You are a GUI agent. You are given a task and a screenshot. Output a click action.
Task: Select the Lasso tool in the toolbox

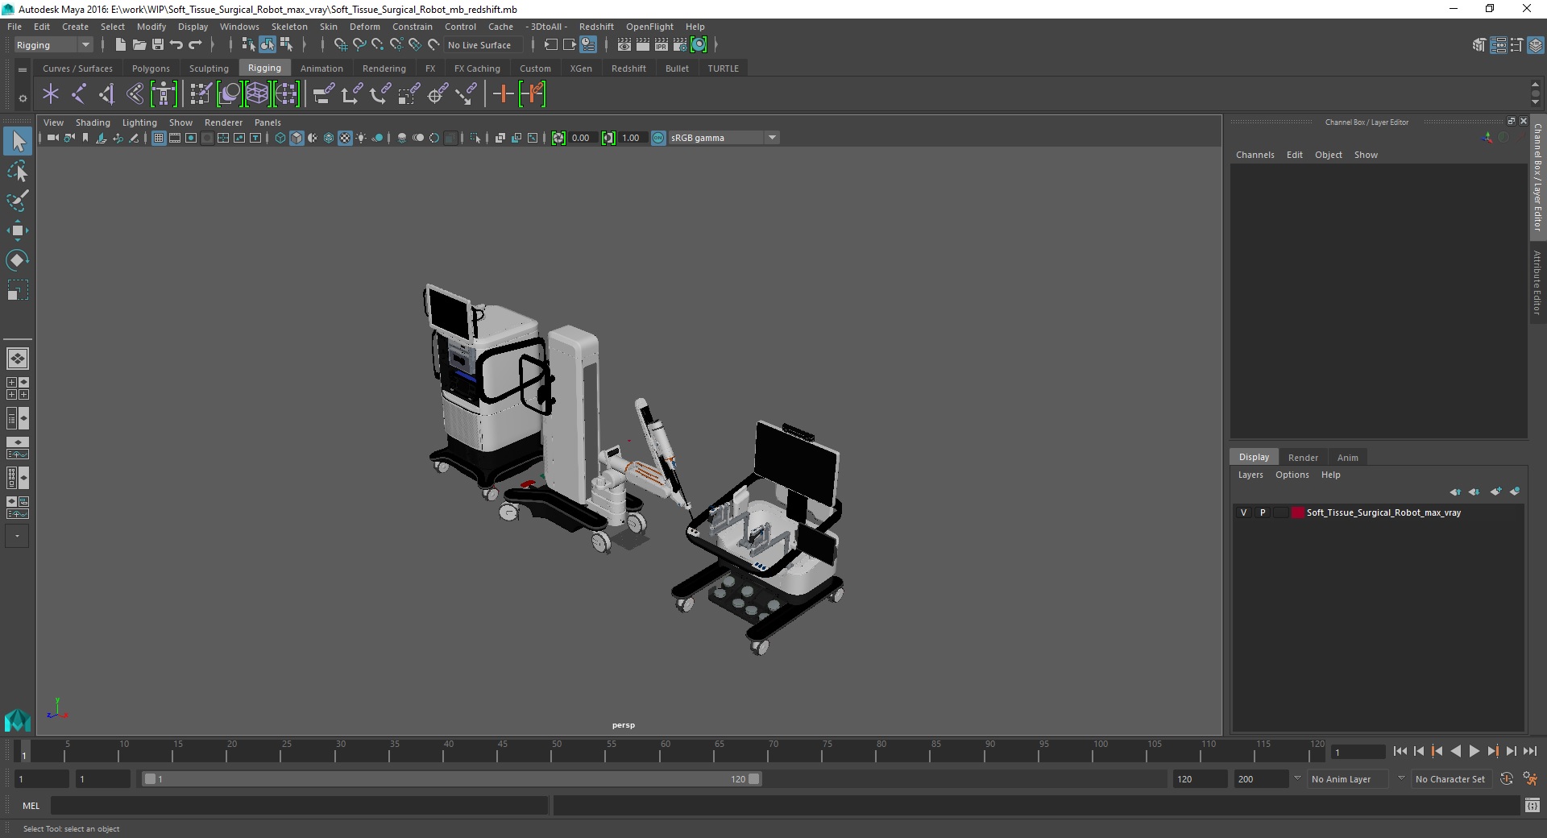pos(17,172)
